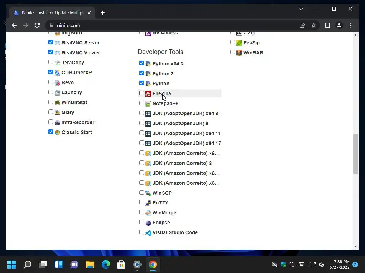
Task: Close the Ninite tab
Action: [x=89, y=13]
